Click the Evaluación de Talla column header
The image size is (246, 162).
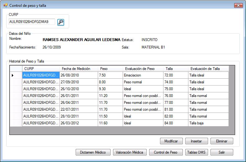tap(208, 69)
